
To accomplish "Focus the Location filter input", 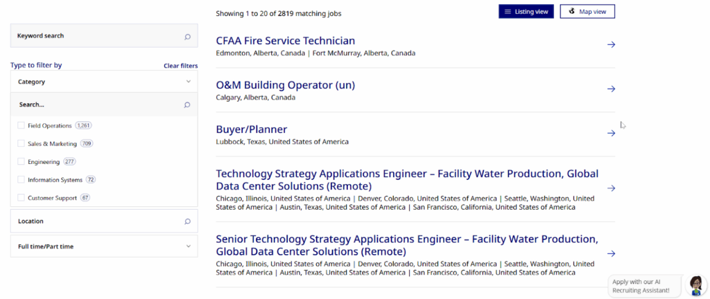I will (97, 221).
